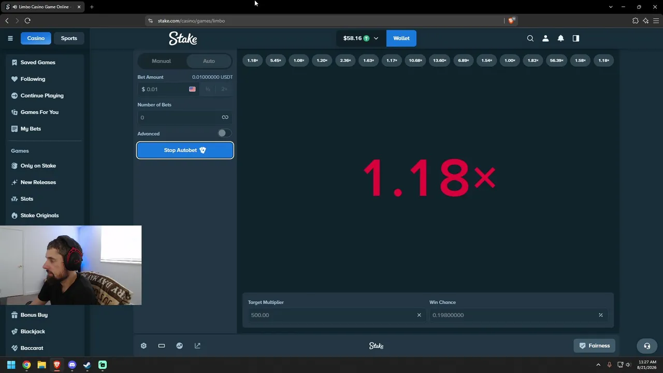Clear target multiplier with X icon
Image resolution: width=663 pixels, height=373 pixels.
[x=419, y=315]
